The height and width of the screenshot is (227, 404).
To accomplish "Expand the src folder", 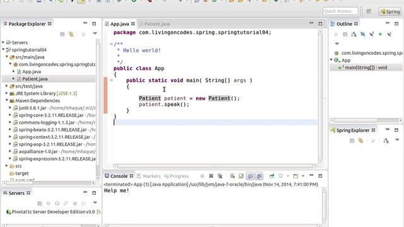I will tap(7, 166).
